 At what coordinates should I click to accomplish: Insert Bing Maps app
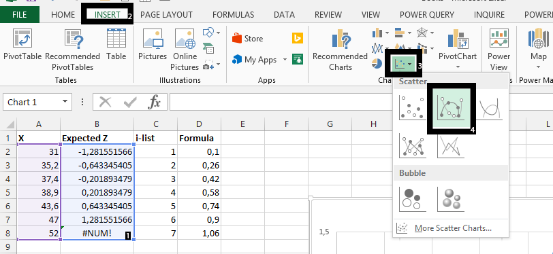[298, 38]
